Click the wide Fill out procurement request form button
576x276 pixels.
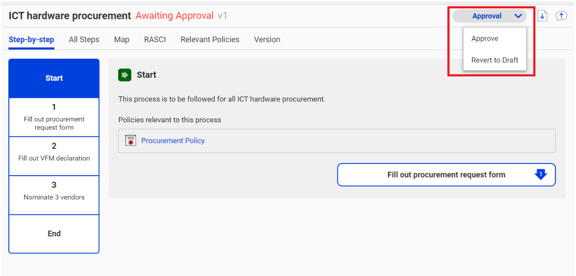446,175
